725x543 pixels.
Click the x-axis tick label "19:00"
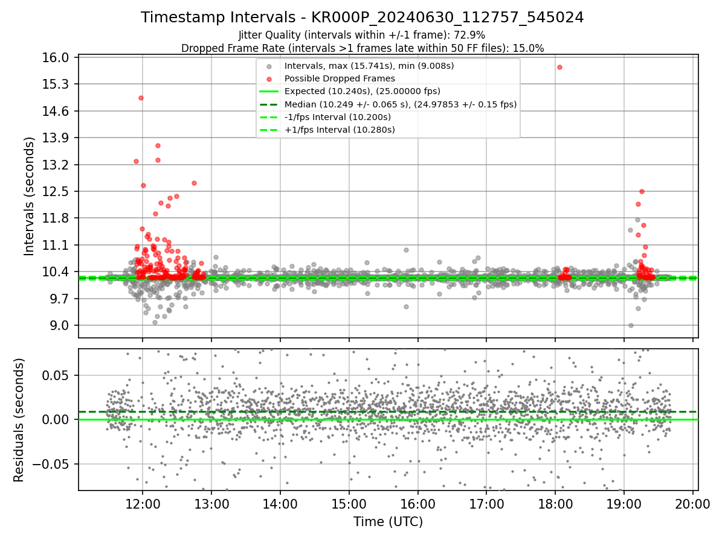pos(625,503)
